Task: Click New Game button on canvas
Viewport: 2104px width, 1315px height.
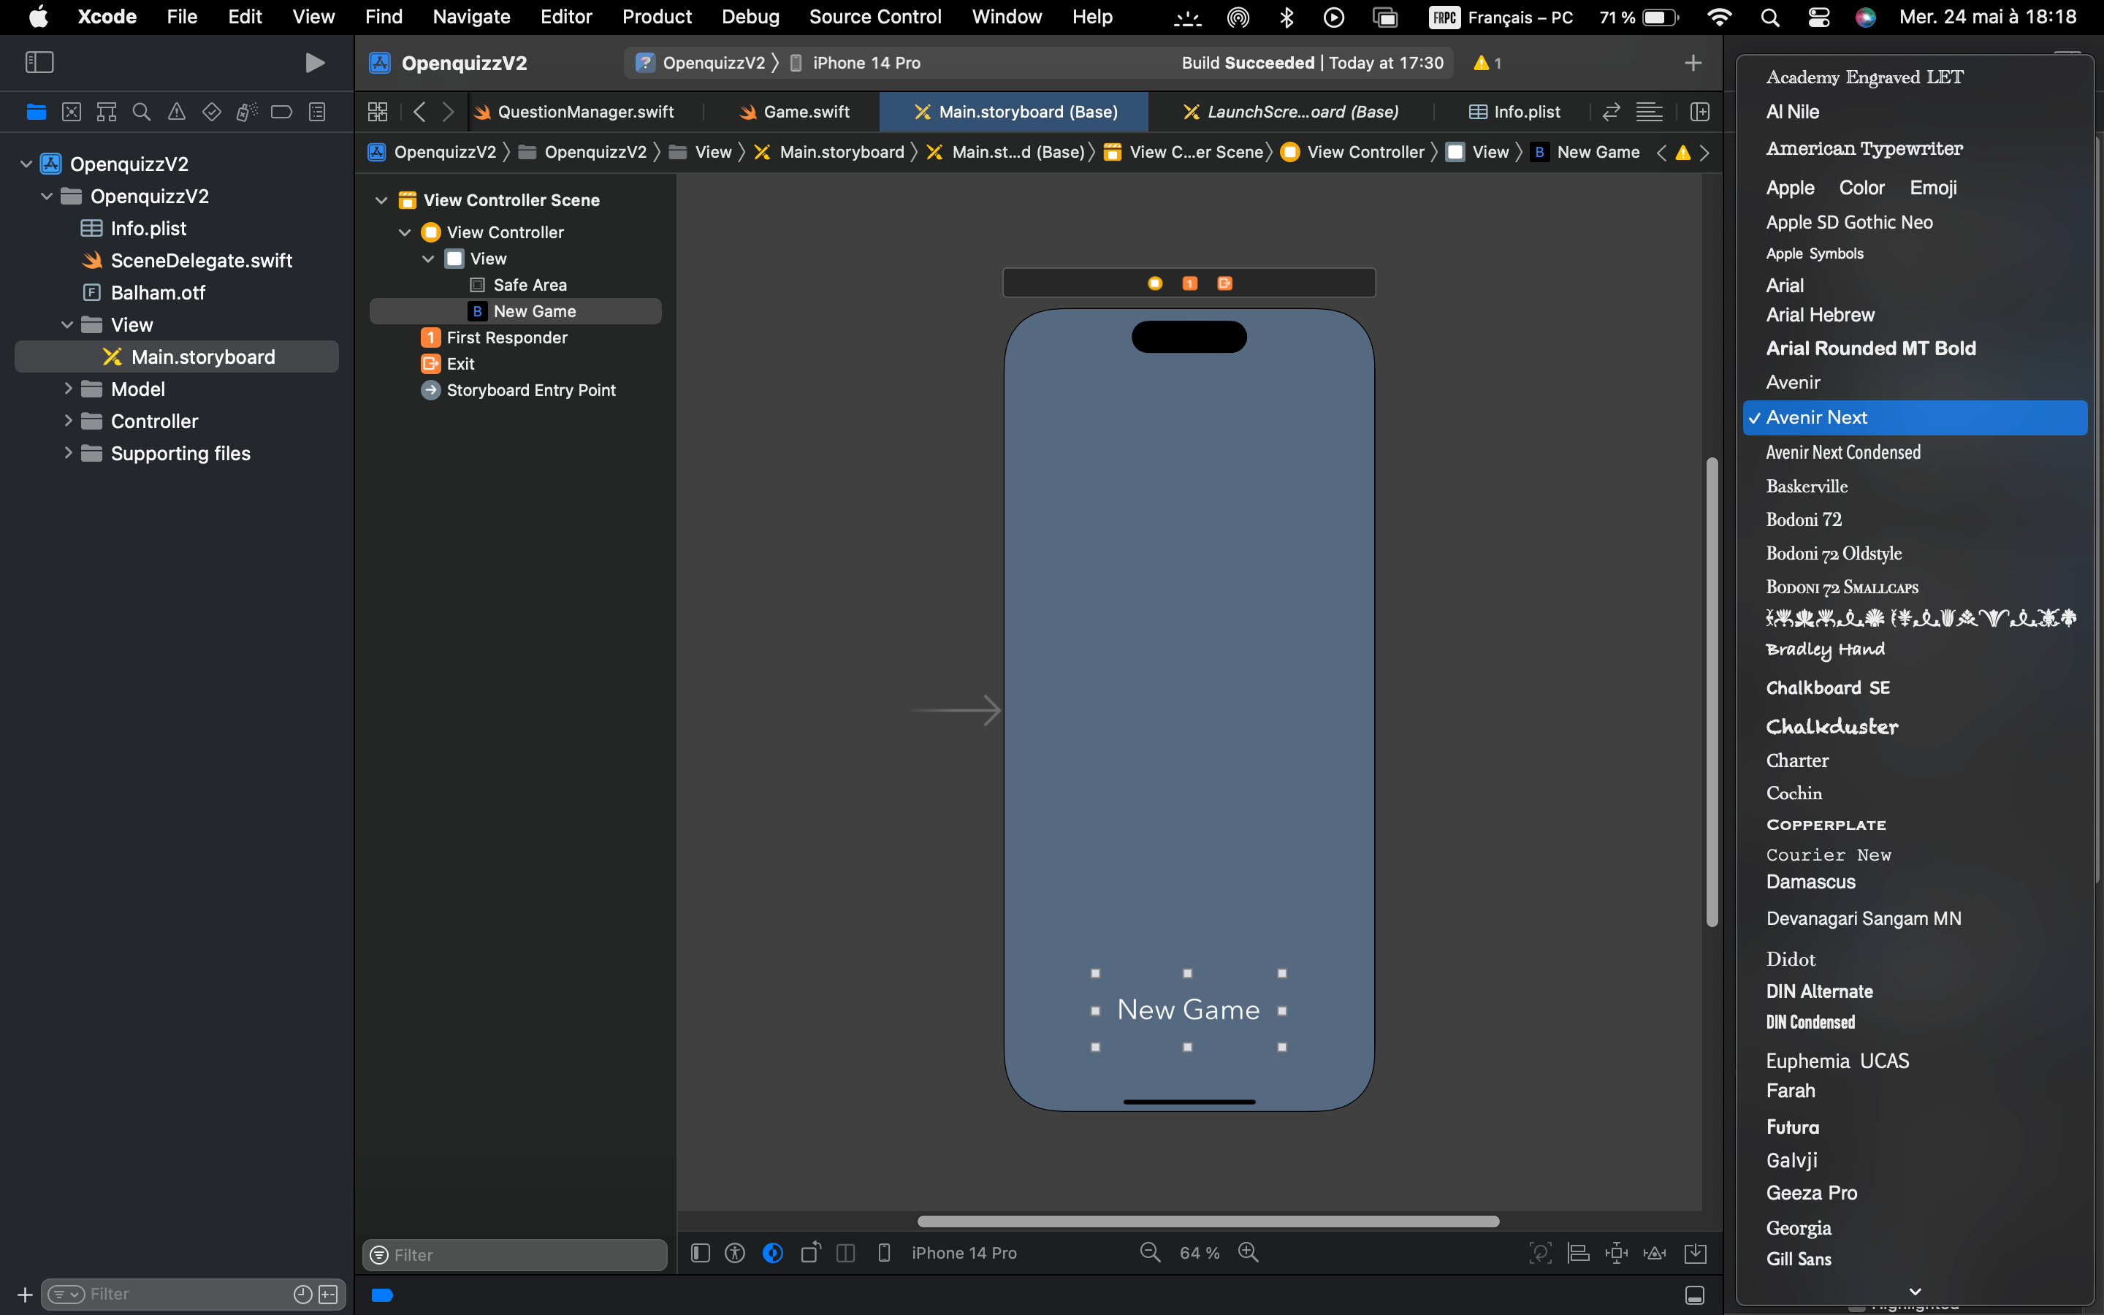Action: point(1188,1010)
